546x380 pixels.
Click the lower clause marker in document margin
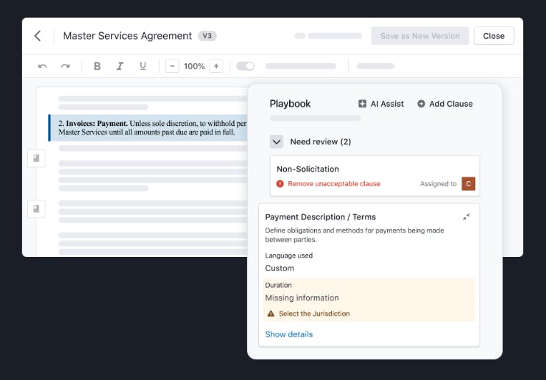[x=36, y=209]
